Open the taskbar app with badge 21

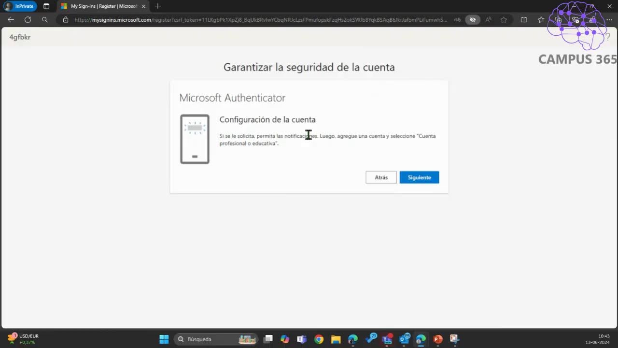pyautogui.click(x=371, y=338)
